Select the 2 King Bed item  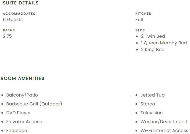(153, 50)
